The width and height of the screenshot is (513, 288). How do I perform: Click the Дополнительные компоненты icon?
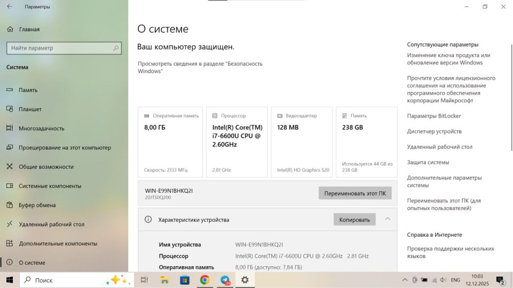(x=10, y=243)
